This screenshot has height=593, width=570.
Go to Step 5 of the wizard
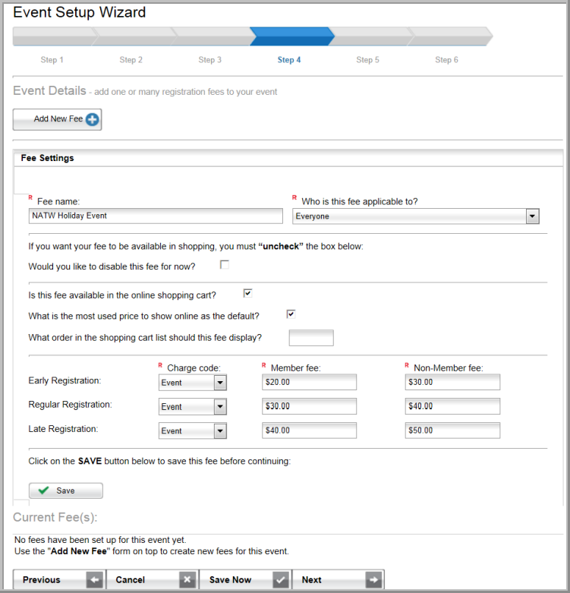pyautogui.click(x=368, y=60)
